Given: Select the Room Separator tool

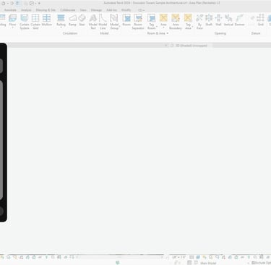Looking at the screenshot, I should pos(138,22).
